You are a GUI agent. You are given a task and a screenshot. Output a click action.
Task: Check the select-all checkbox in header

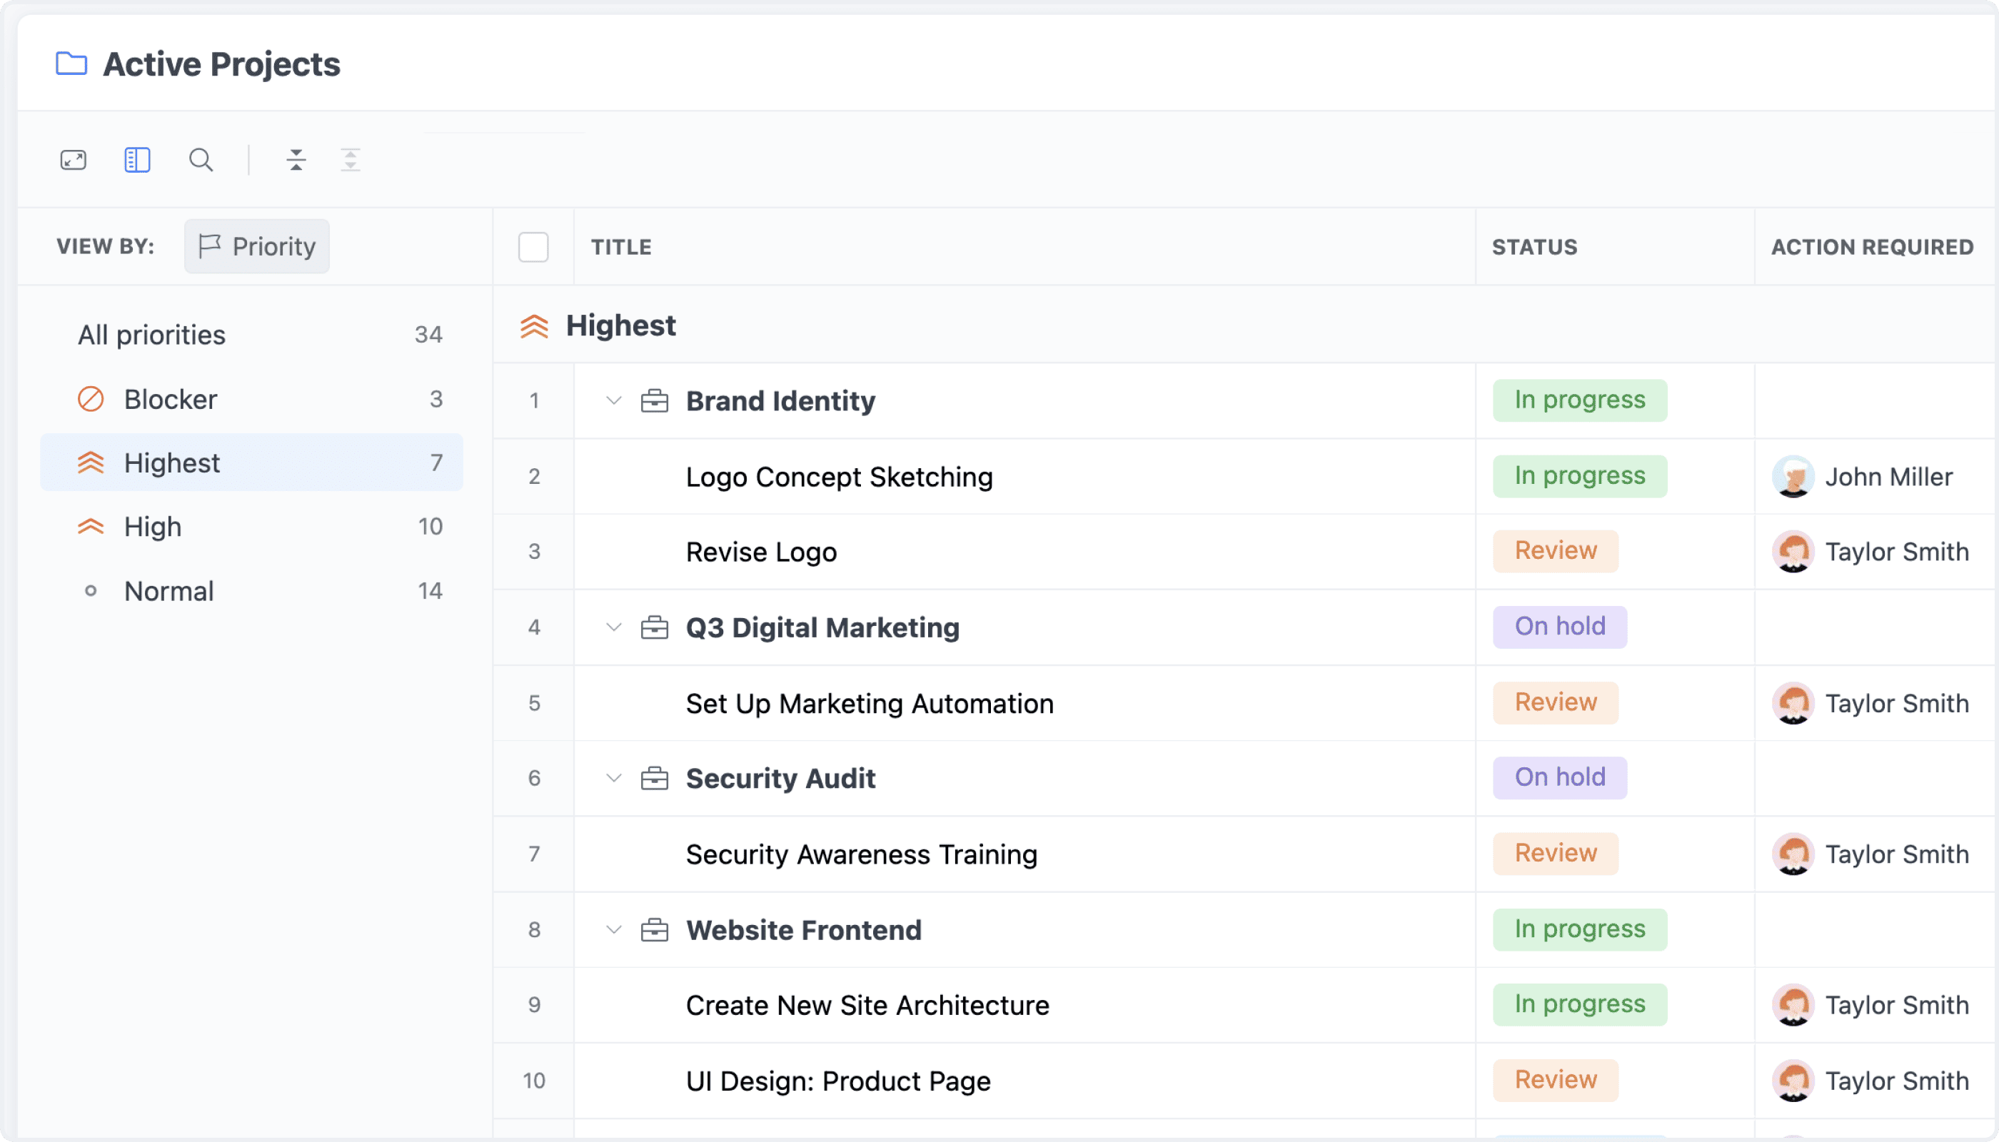(533, 247)
